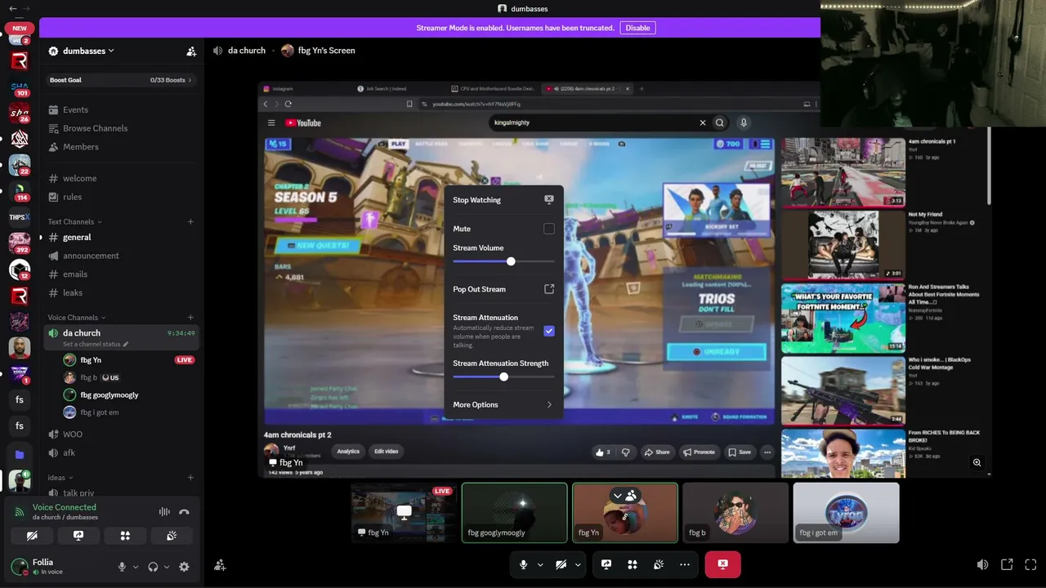This screenshot has width=1046, height=588.
Task: Disable Streamer Mode from the purple banner
Action: 637,28
